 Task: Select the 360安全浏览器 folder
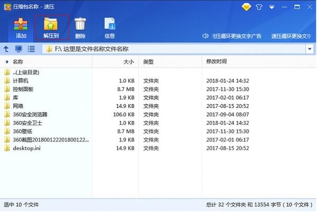[x=30, y=114]
